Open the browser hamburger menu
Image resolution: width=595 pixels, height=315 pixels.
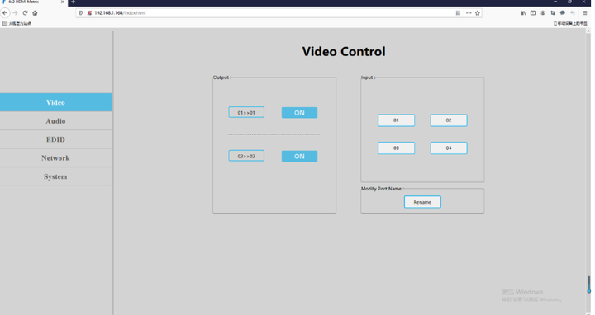click(585, 13)
